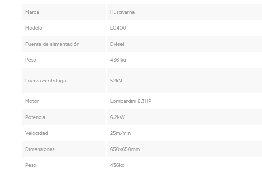Click the Marca label cell
Screen dimensions: 262x179
[x=32, y=12]
